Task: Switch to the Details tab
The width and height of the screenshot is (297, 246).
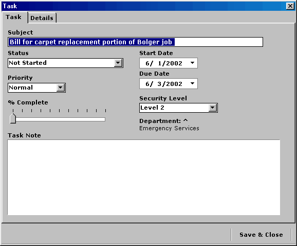Action: [x=42, y=18]
